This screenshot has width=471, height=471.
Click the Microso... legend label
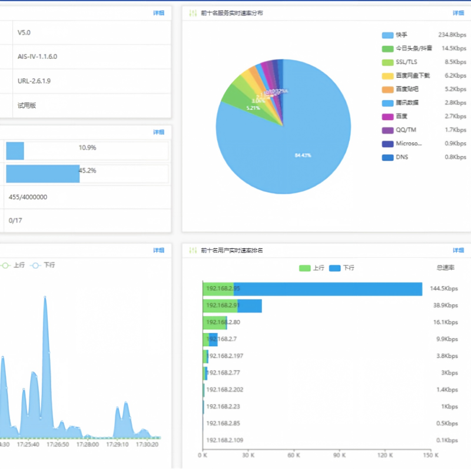pyautogui.click(x=409, y=143)
